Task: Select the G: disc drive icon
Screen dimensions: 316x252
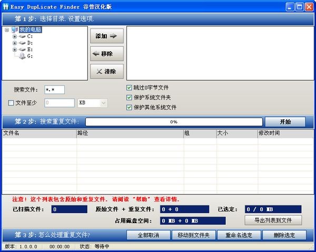Action: pos(22,55)
